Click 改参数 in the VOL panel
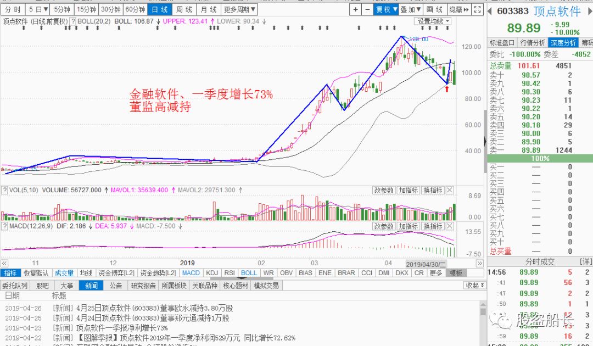593x346 pixels. [384, 190]
